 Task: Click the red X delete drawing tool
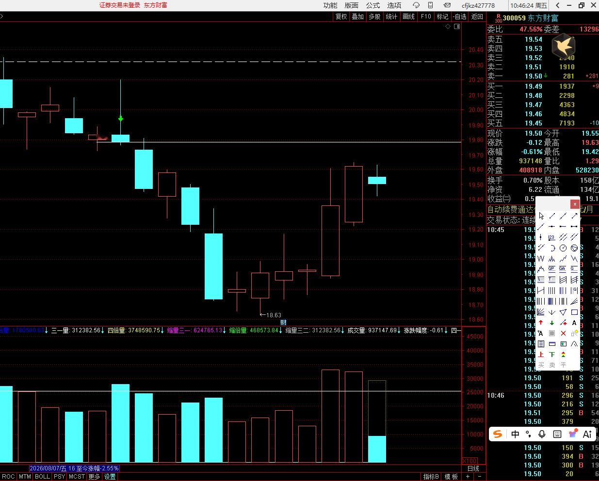coord(563,333)
